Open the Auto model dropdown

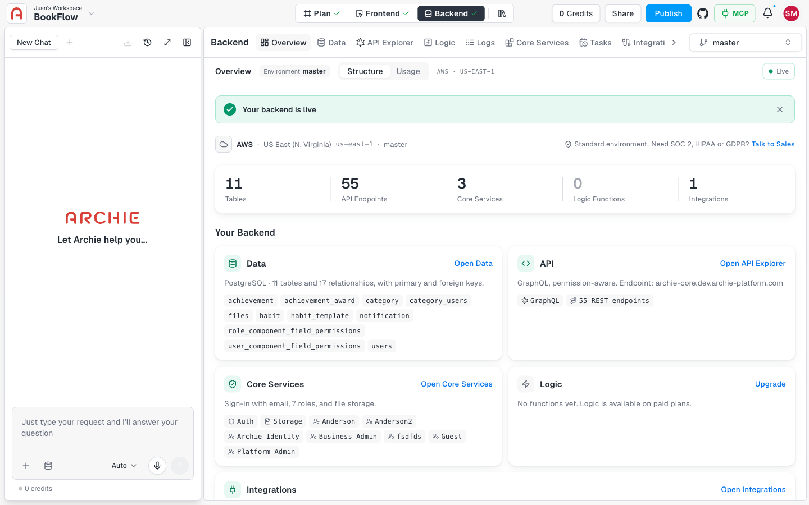[x=124, y=466]
